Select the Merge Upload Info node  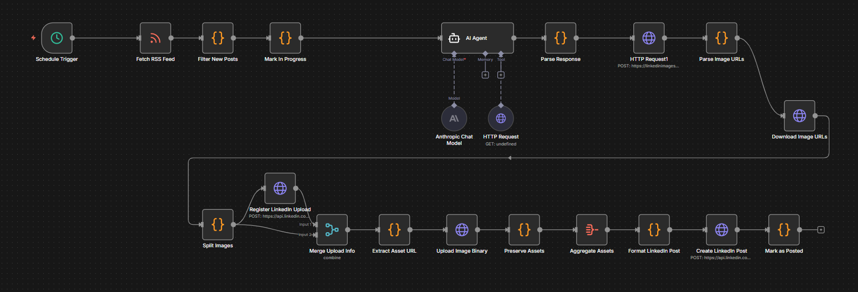(x=332, y=230)
